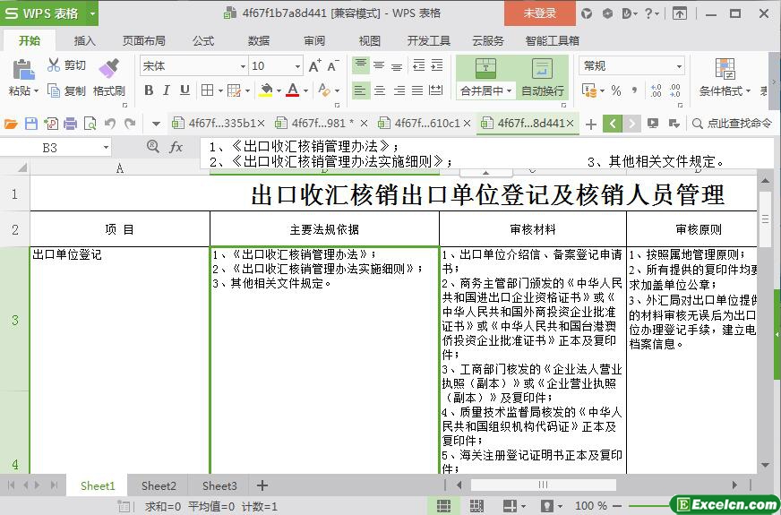
Task: Click the insert function fx icon
Action: click(x=176, y=147)
